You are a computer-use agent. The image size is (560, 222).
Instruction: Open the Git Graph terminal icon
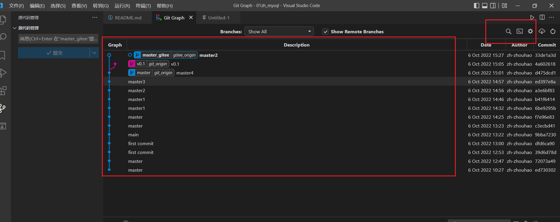(520, 32)
